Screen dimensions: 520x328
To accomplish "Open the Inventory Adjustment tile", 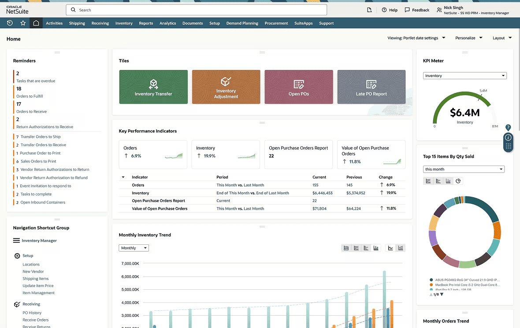I will tap(226, 87).
